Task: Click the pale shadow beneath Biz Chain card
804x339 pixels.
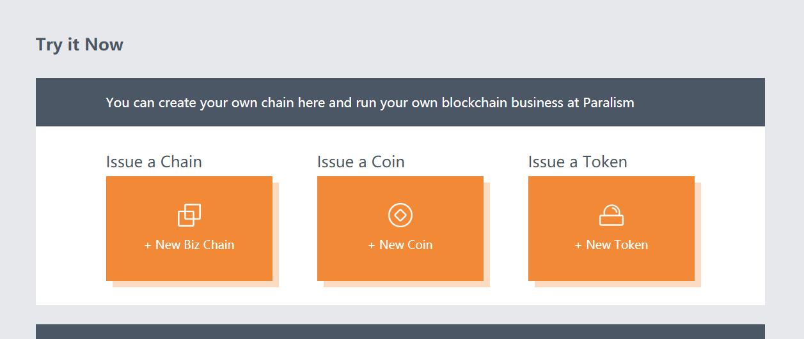Action: [195, 284]
